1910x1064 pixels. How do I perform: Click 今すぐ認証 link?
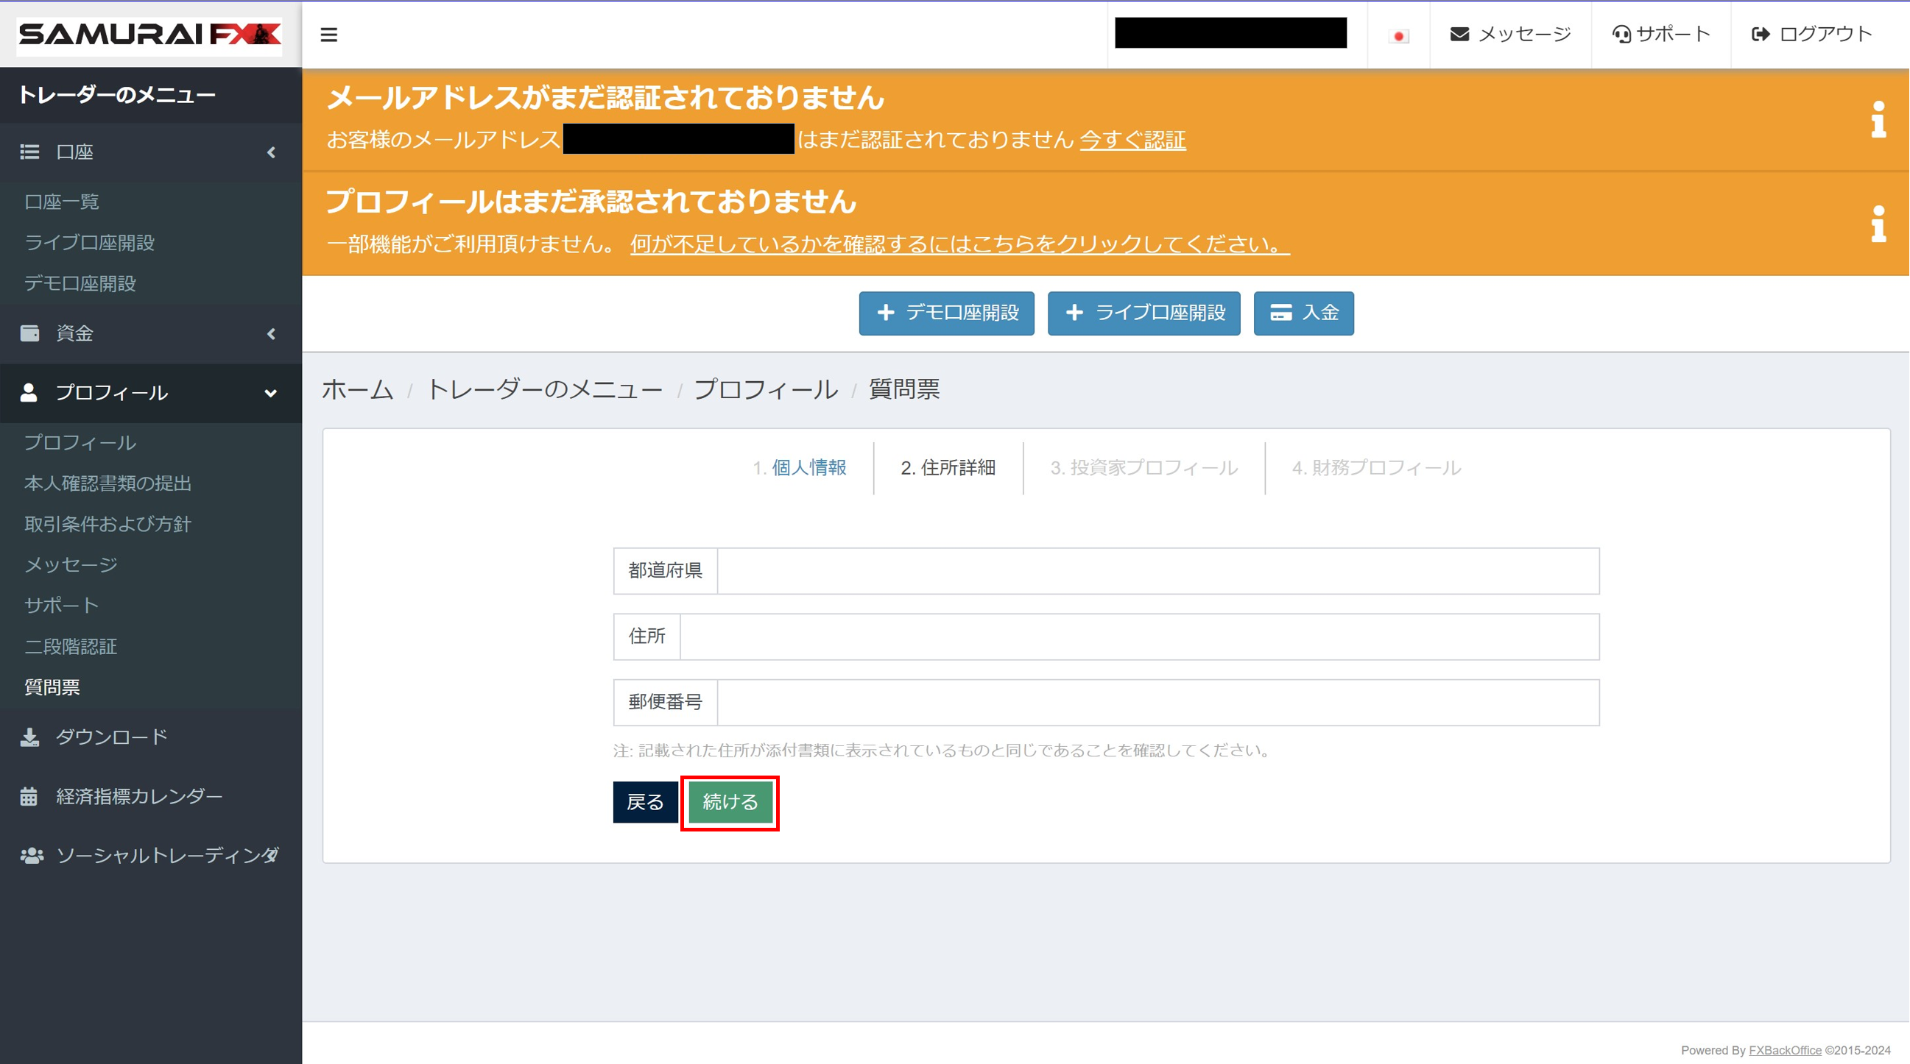tap(1132, 140)
